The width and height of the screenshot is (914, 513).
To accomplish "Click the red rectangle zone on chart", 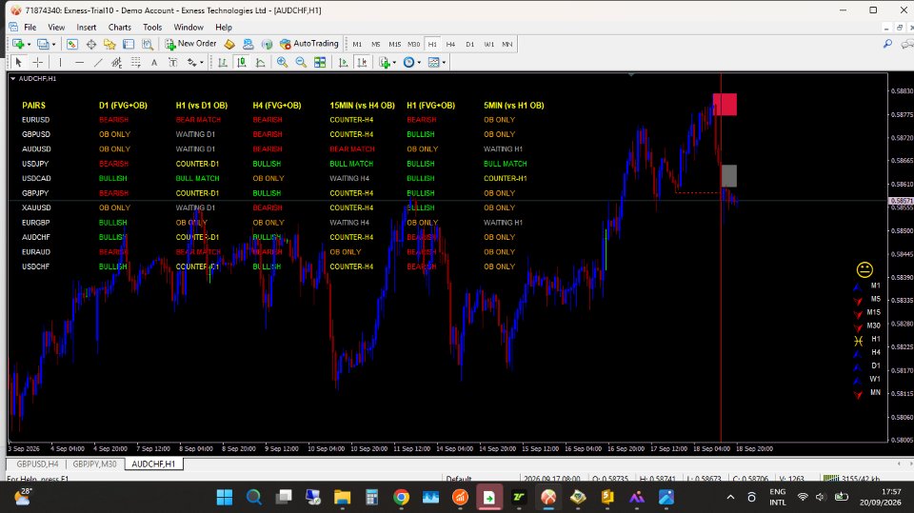I will (x=725, y=105).
